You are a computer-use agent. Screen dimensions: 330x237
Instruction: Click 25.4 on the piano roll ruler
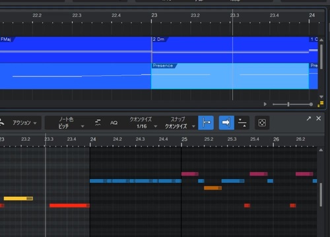coord(255,139)
